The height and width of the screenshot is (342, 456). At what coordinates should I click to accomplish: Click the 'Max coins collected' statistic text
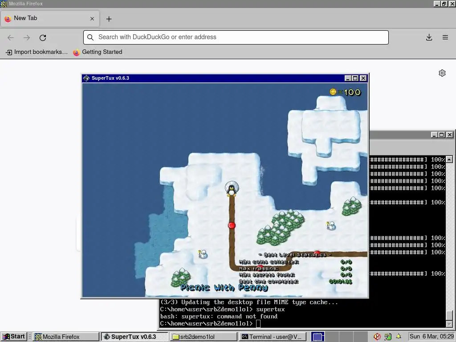[269, 262]
